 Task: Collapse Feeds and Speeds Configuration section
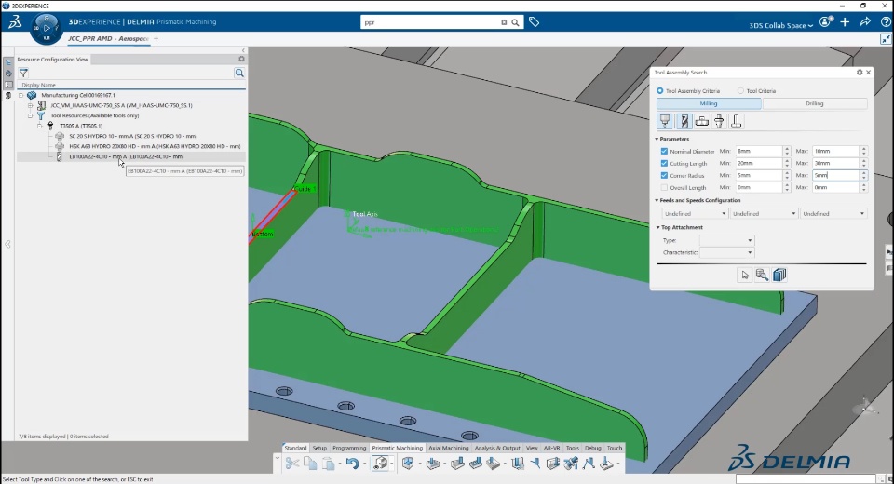[x=657, y=201]
